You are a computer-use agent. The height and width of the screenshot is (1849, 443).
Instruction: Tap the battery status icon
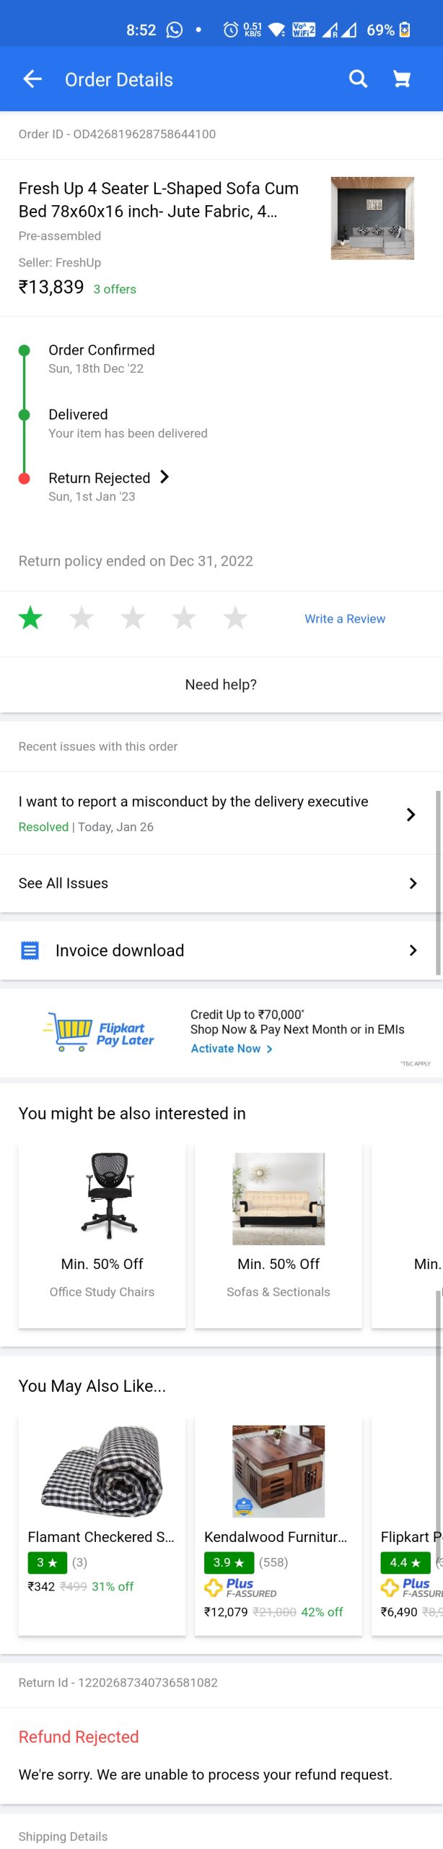[405, 30]
